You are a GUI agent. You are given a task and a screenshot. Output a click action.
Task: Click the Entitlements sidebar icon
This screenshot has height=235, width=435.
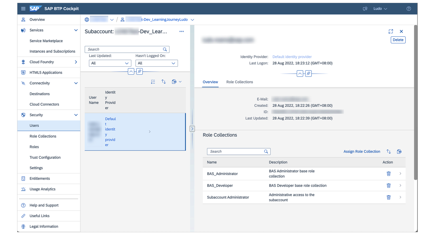tap(23, 178)
